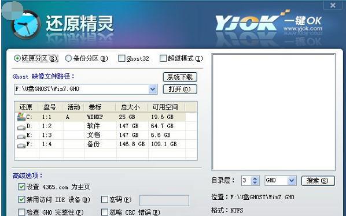Image resolution: width=346 pixels, height=216 pixels.
Task: Click the E: drive disk icon
Action: click(21, 136)
